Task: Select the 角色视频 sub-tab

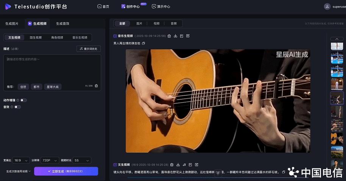Action: 57,37
